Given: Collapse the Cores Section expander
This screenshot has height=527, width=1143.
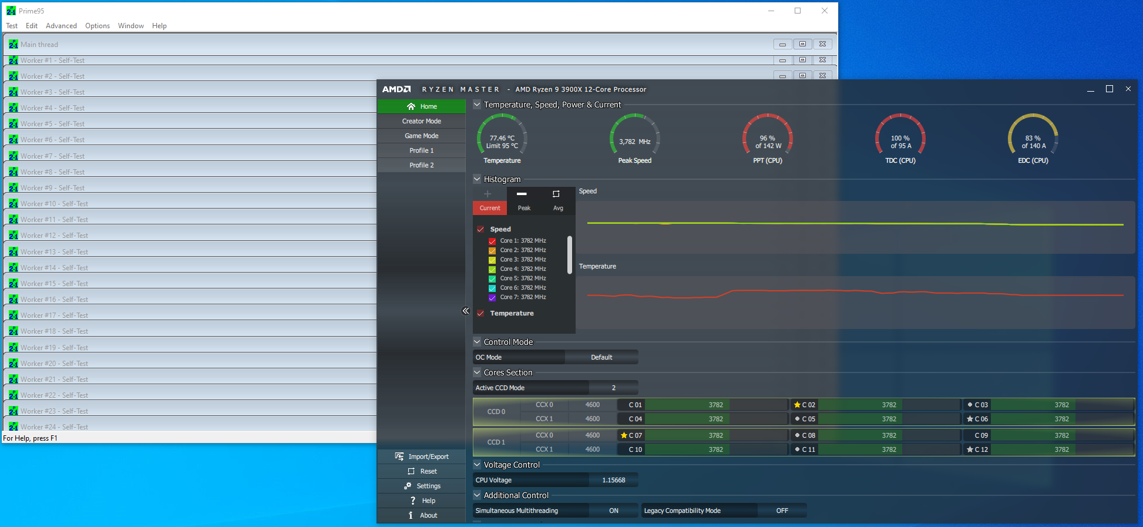Looking at the screenshot, I should (x=477, y=372).
